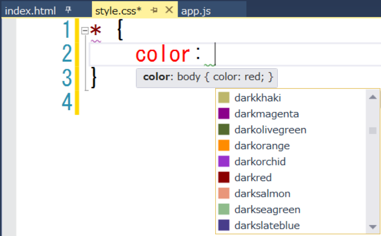Image resolution: width=381 pixels, height=236 pixels.
Task: Click the darksalmon swatch icon
Action: 224,194
